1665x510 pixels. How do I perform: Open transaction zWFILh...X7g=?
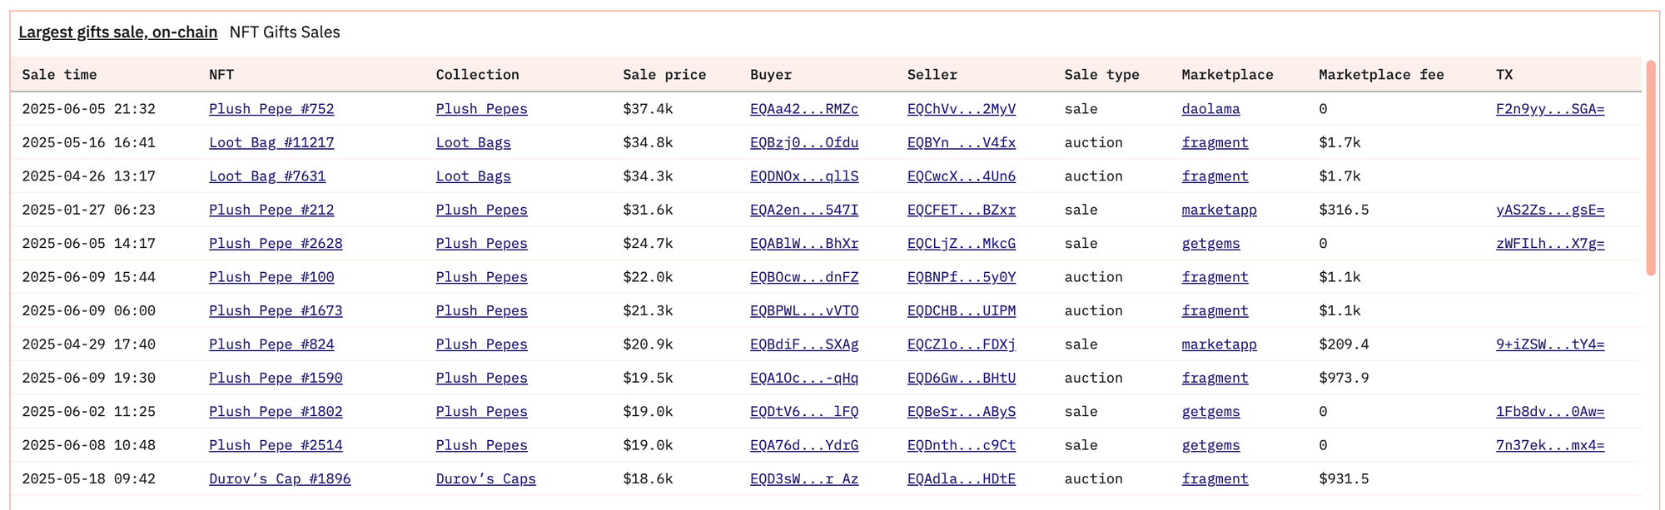click(x=1549, y=243)
